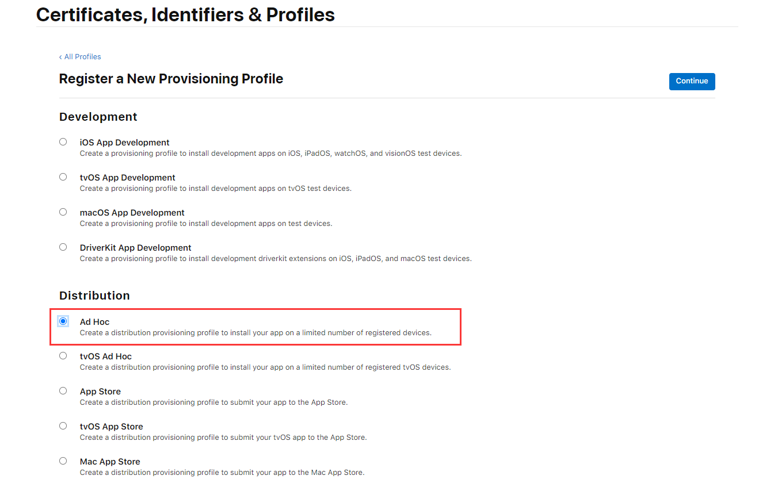The height and width of the screenshot is (487, 778).
Task: Click the Ad Hoc option label
Action: click(94, 322)
